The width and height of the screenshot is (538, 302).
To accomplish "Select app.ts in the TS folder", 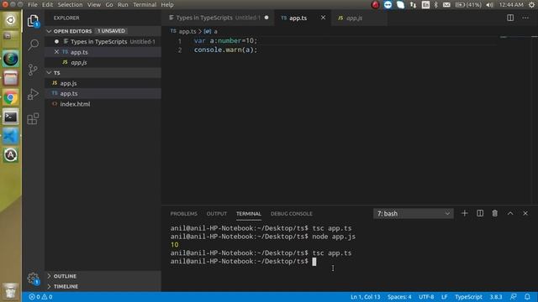I will pos(103,93).
